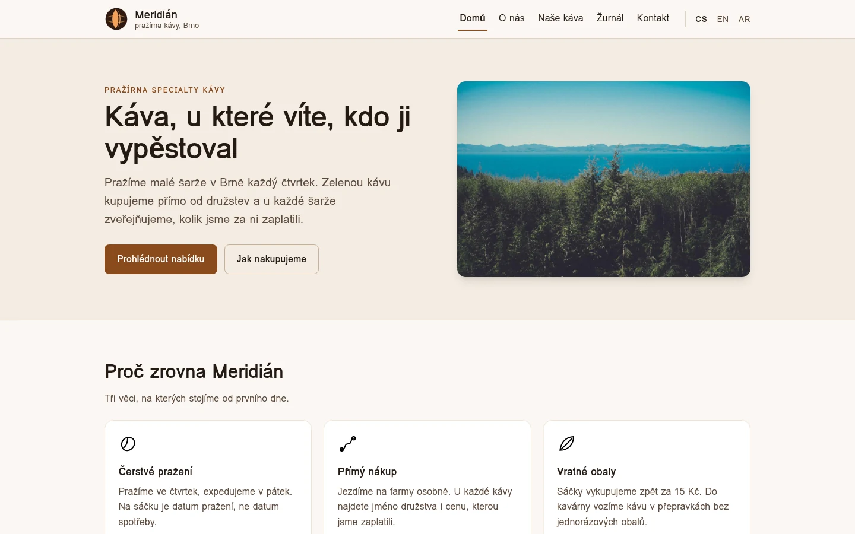This screenshot has height=534, width=855.
Task: Click the Prohlédnout nabídku button
Action: [x=161, y=259]
